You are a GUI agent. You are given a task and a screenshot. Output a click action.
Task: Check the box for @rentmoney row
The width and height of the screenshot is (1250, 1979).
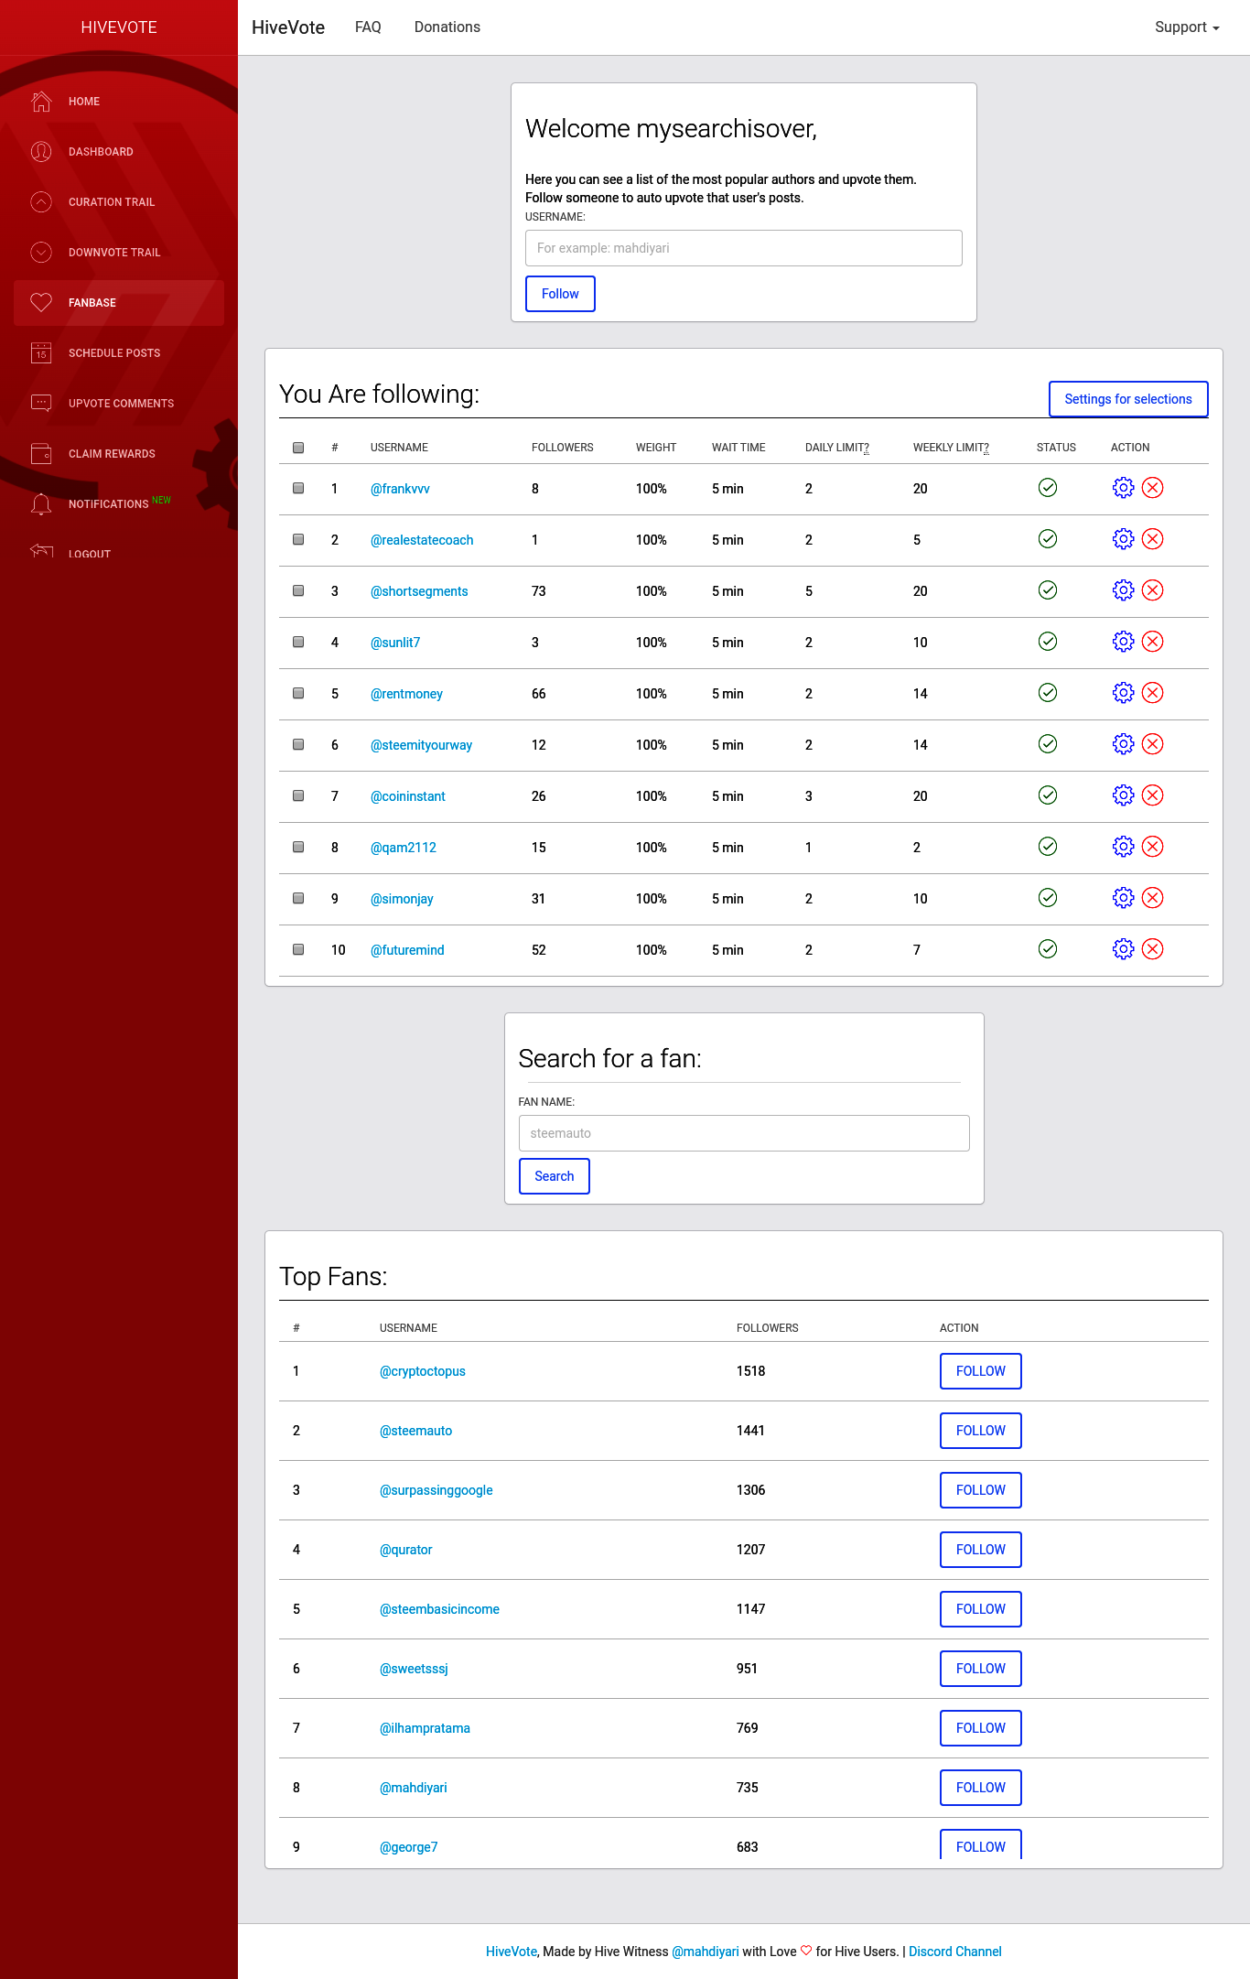[298, 693]
